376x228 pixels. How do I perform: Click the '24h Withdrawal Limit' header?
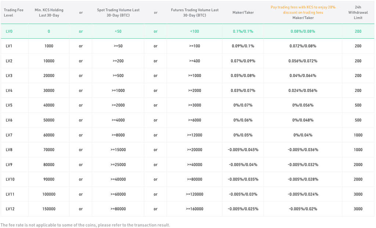(x=358, y=12)
